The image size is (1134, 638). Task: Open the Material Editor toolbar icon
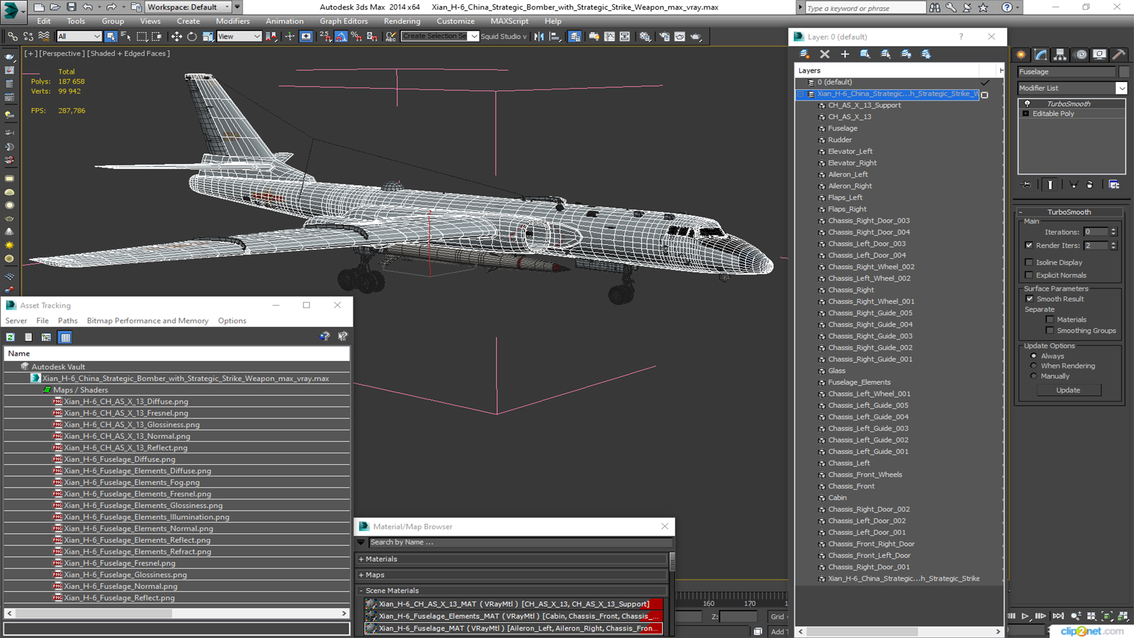[x=645, y=37]
